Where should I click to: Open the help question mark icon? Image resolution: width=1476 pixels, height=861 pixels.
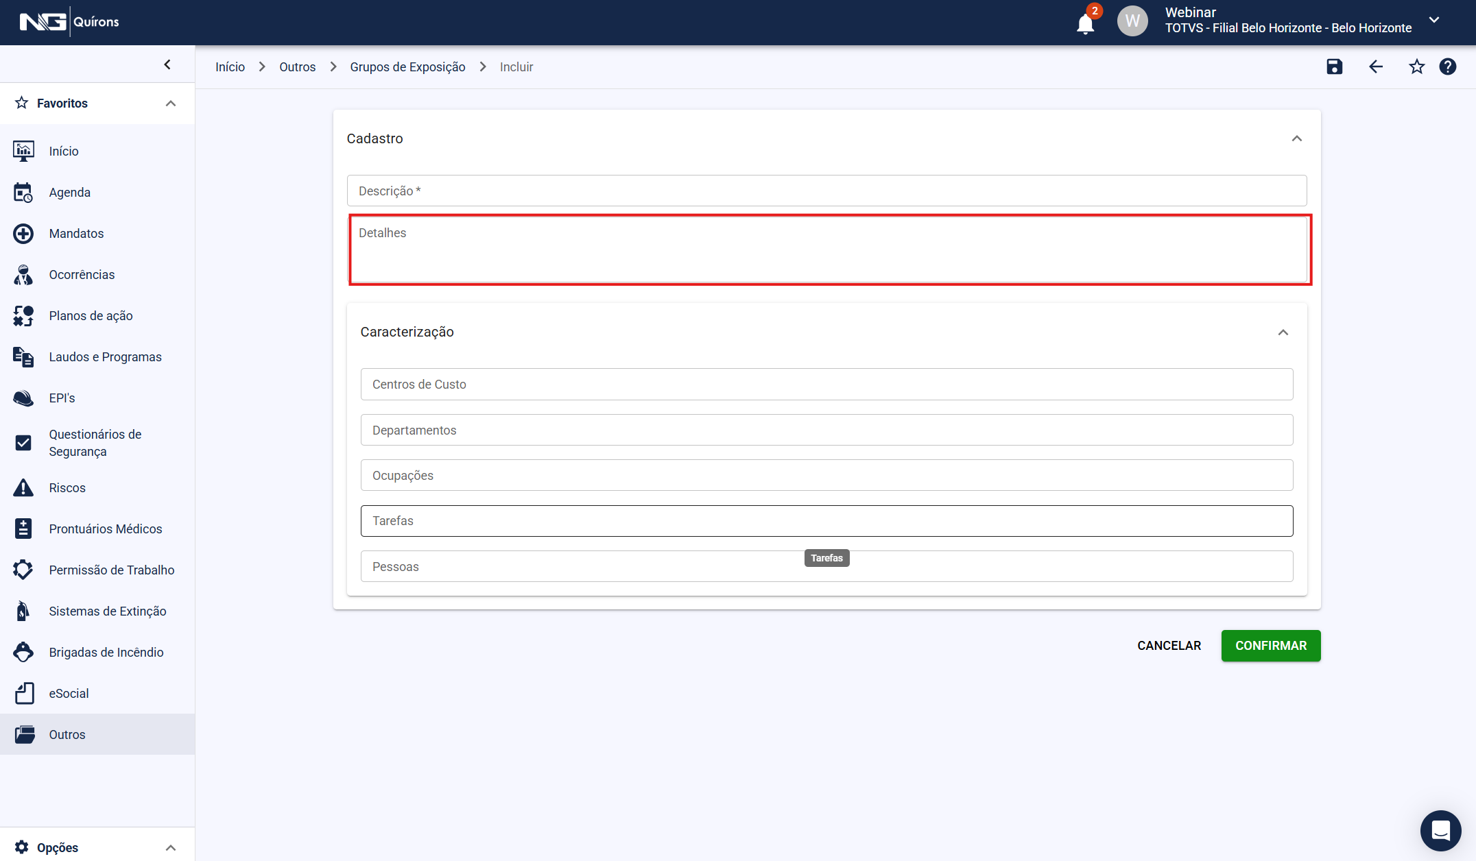pyautogui.click(x=1448, y=66)
